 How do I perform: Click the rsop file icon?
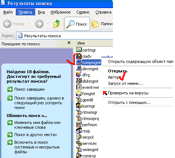79,131
